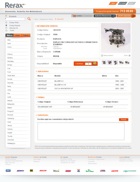
Task: Open the Zoom icon under product image
Action: click(129, 55)
